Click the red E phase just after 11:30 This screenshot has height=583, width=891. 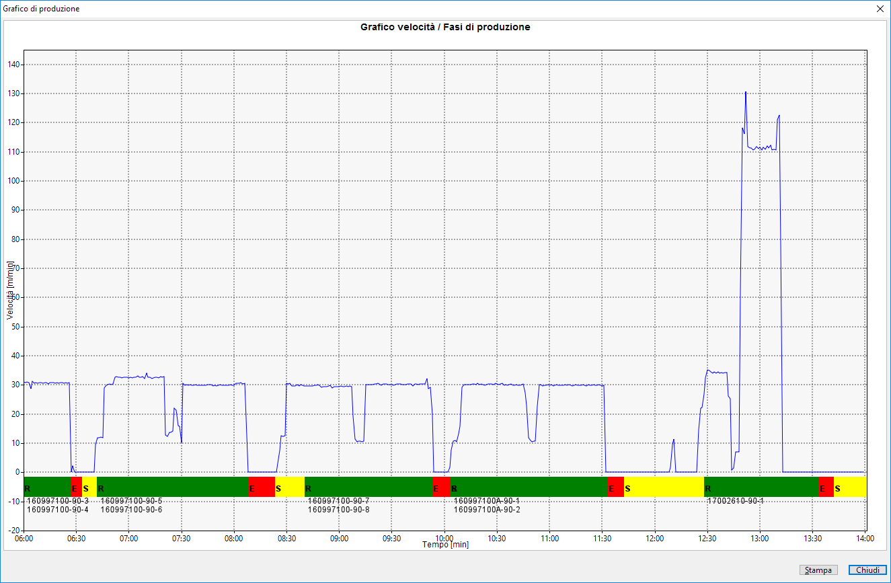(615, 487)
